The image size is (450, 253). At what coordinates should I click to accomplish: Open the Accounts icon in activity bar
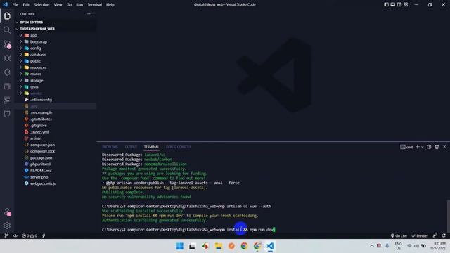point(7,212)
